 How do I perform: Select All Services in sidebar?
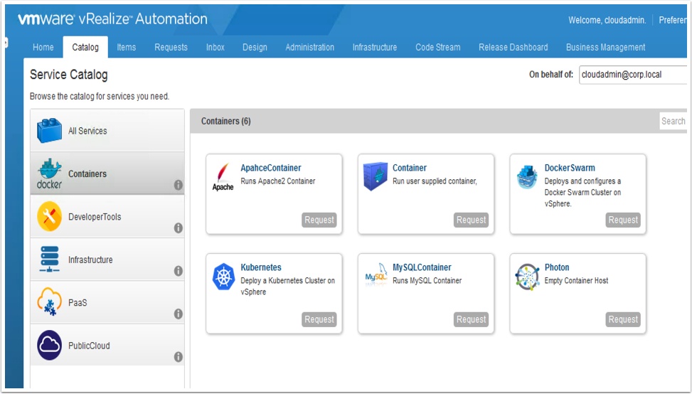point(107,131)
